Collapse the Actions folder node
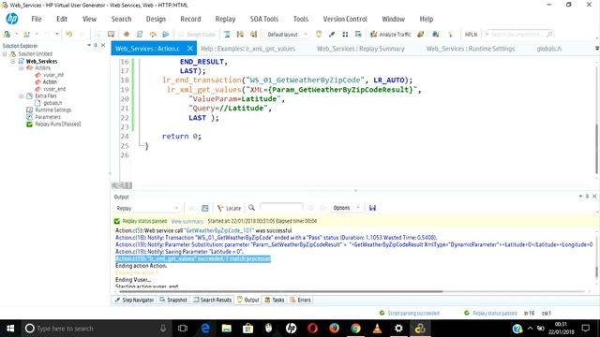Viewport: 600px width, 337px height. 21,68
